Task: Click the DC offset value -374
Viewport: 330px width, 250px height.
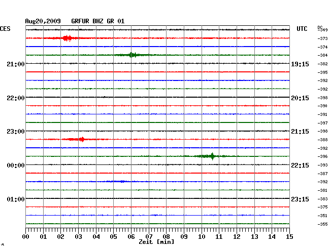Action: [x=322, y=47]
